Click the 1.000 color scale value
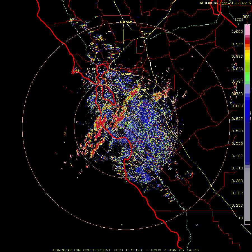252x252 pixels. coord(237,31)
